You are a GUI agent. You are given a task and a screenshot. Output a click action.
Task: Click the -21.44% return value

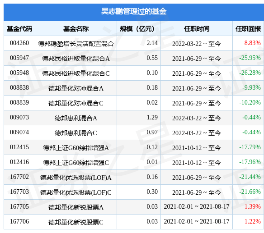(250, 177)
